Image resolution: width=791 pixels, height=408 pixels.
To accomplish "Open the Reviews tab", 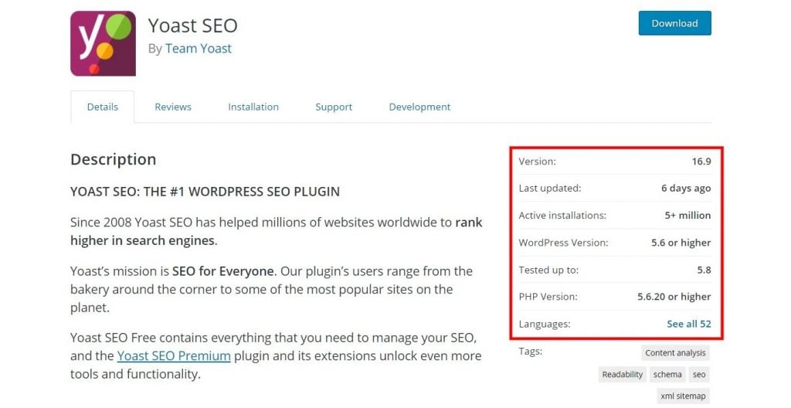I will pos(173,107).
